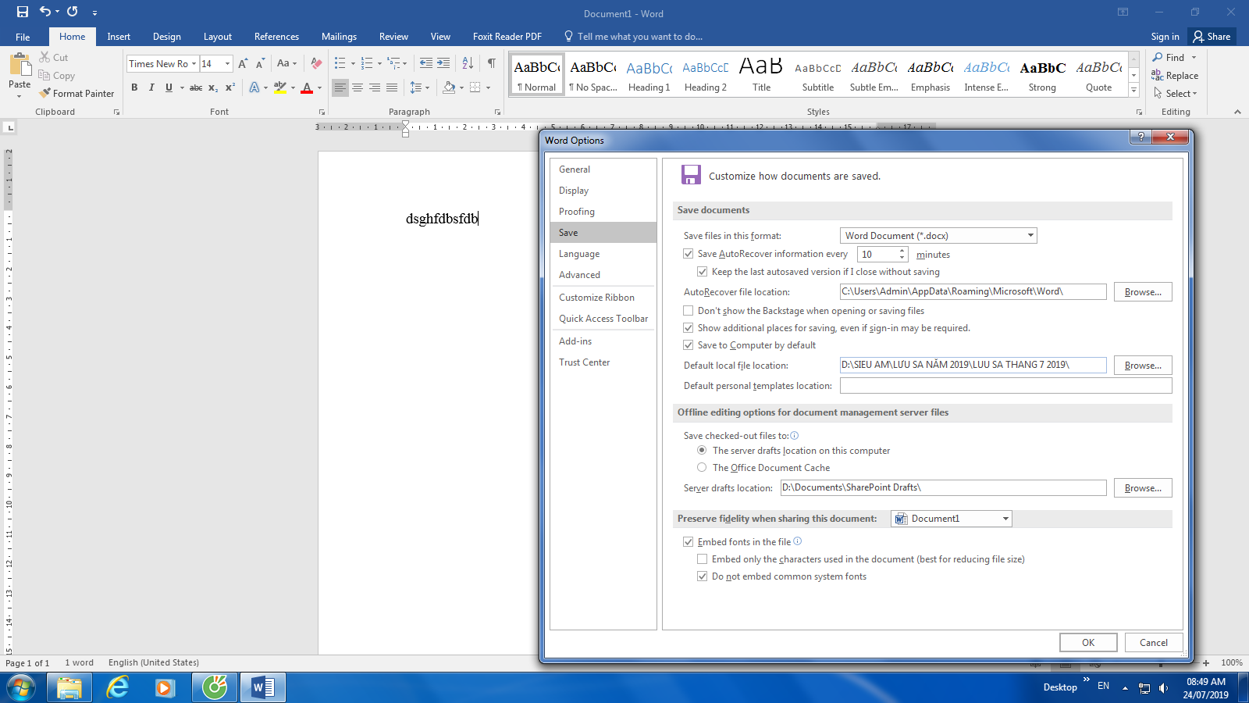This screenshot has height=703, width=1249.
Task: Enable Don't show the Backstage checkbox
Action: [689, 311]
